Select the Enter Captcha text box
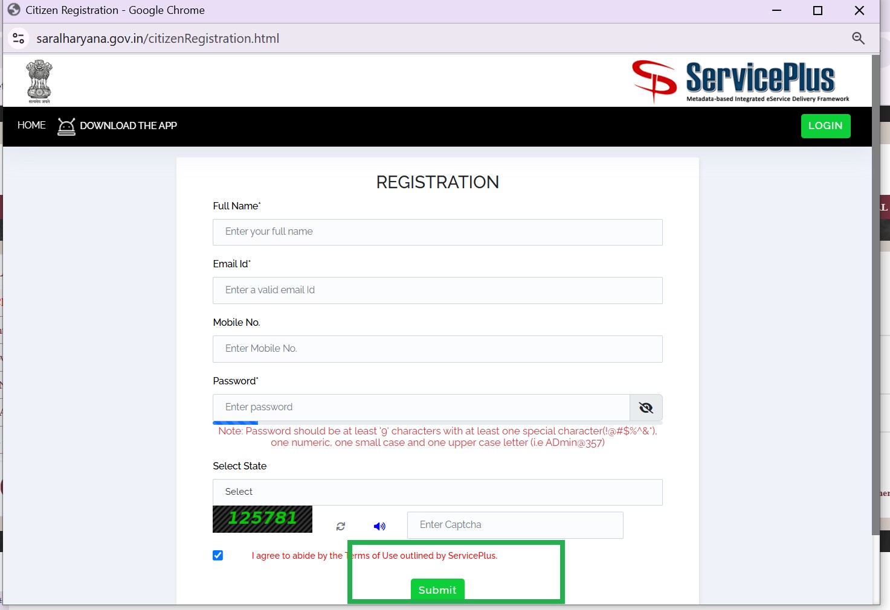The height and width of the screenshot is (610, 890). tap(515, 525)
